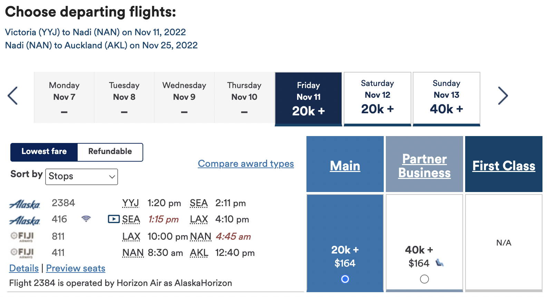
Task: Open the Compare award types link
Action: coord(246,164)
